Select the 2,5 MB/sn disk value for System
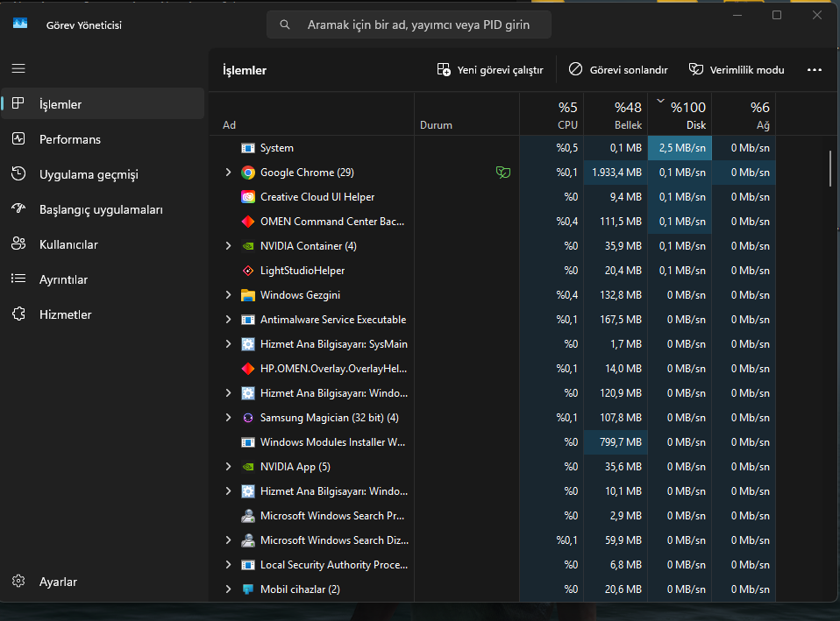 [680, 148]
